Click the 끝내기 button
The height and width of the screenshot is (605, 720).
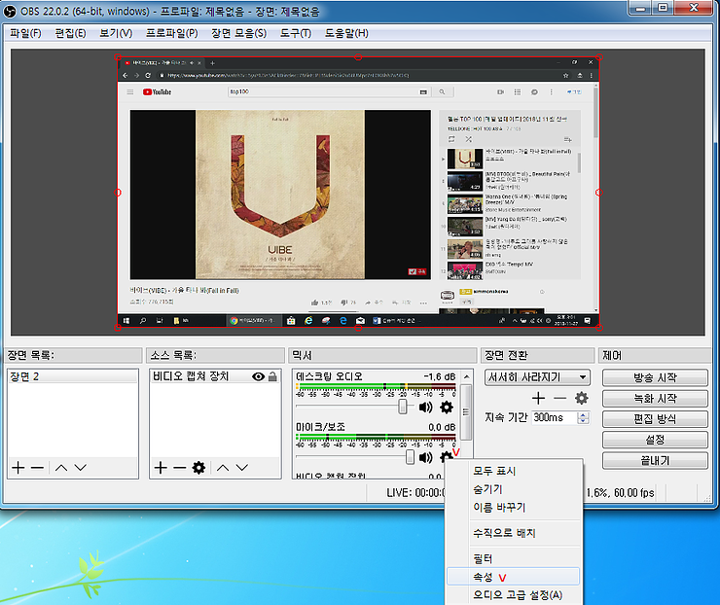[x=655, y=460]
